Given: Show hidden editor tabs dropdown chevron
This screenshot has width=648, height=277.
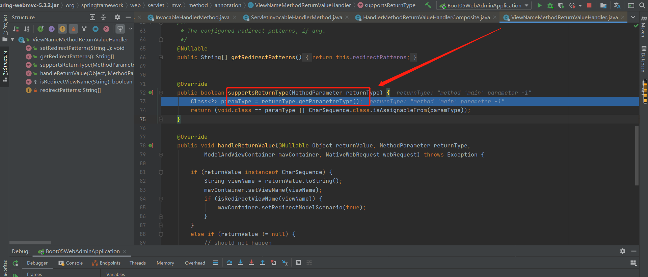Looking at the screenshot, I should (x=633, y=17).
